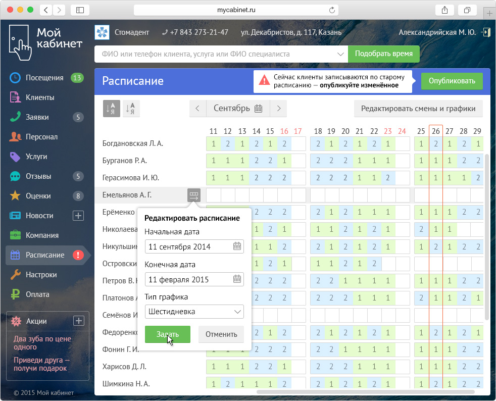Expand the Тип графика dropdown Шестидневка
The width and height of the screenshot is (496, 401).
tap(194, 312)
